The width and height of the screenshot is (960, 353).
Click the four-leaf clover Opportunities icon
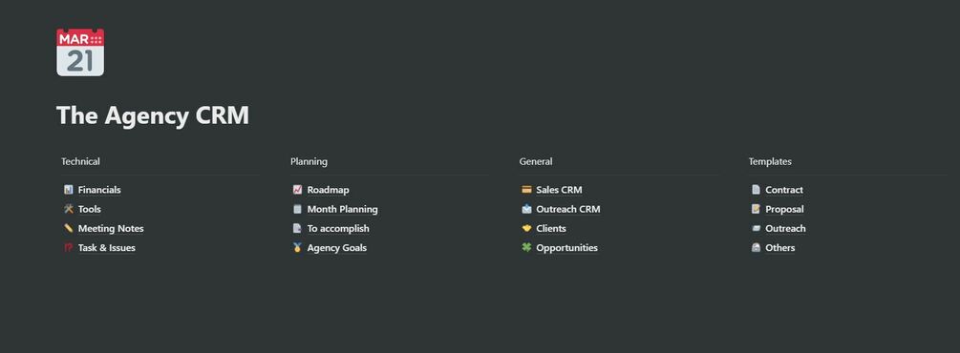coord(526,248)
